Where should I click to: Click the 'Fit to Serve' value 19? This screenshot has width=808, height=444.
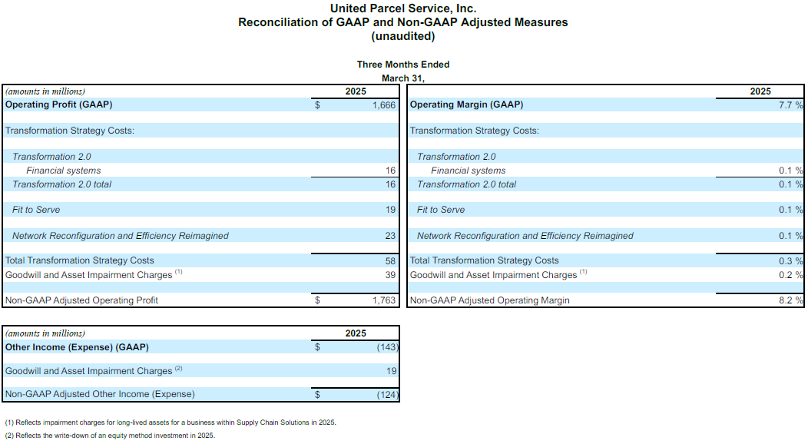(391, 210)
